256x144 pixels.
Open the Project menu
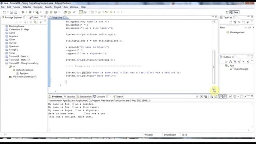[58, 7]
